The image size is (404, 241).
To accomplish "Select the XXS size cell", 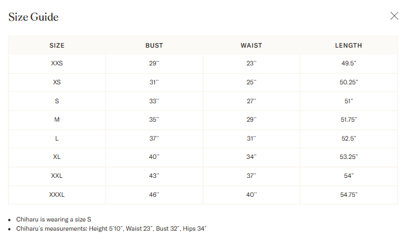I will [x=57, y=64].
